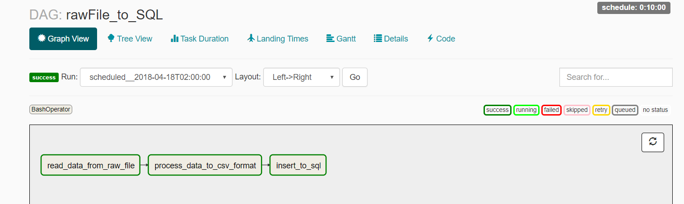The height and width of the screenshot is (204, 684).
Task: Click the Task Duration bar chart icon
Action: click(174, 38)
